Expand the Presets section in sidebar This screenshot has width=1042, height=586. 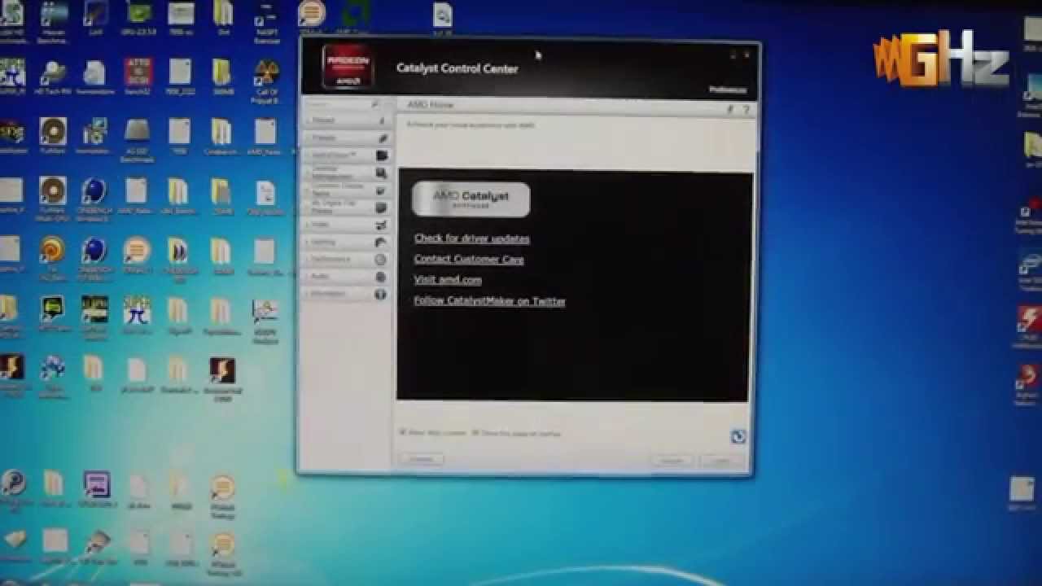click(x=346, y=138)
